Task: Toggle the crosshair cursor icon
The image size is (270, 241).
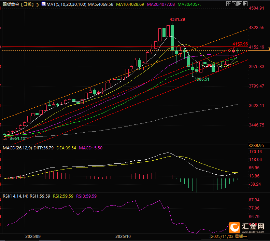Action: pos(228,4)
